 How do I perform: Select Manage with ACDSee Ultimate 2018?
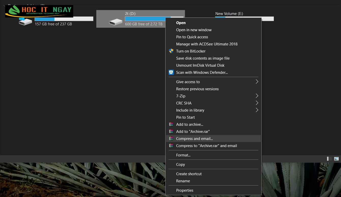point(213,44)
